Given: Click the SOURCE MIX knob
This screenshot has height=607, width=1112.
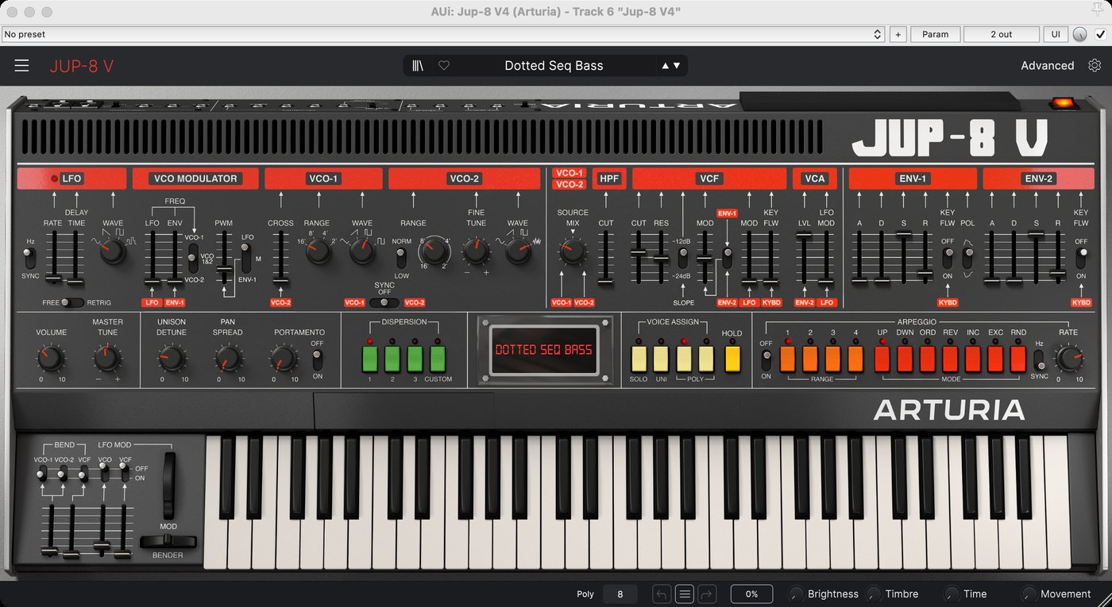Looking at the screenshot, I should 572,252.
